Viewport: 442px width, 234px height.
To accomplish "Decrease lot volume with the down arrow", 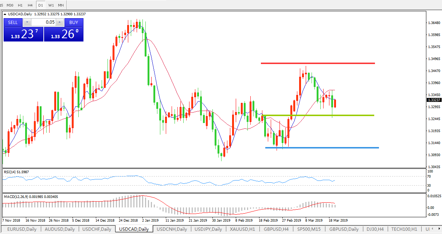I will coord(26,22).
